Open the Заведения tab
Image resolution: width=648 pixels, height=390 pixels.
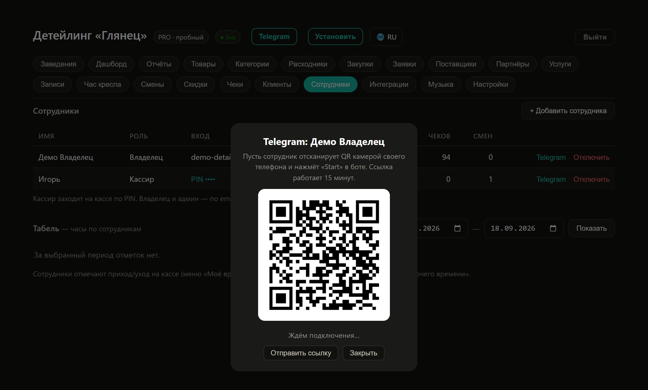58,64
